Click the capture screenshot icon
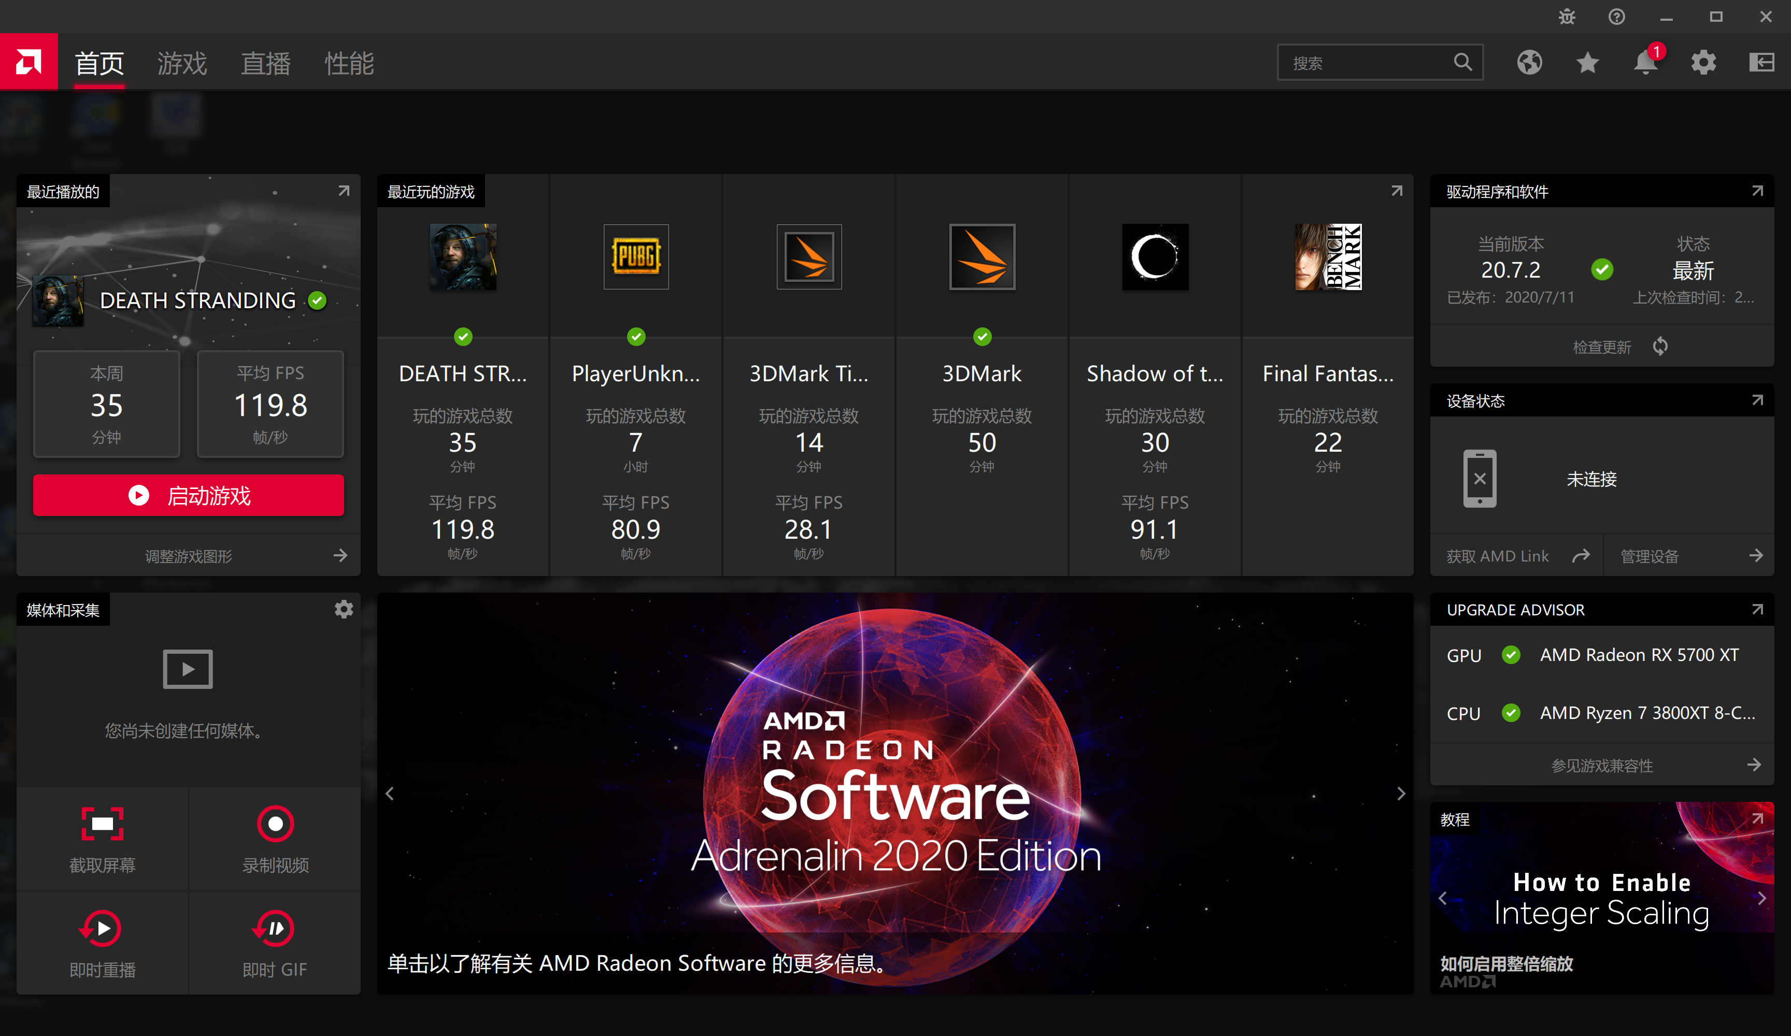 (x=102, y=824)
